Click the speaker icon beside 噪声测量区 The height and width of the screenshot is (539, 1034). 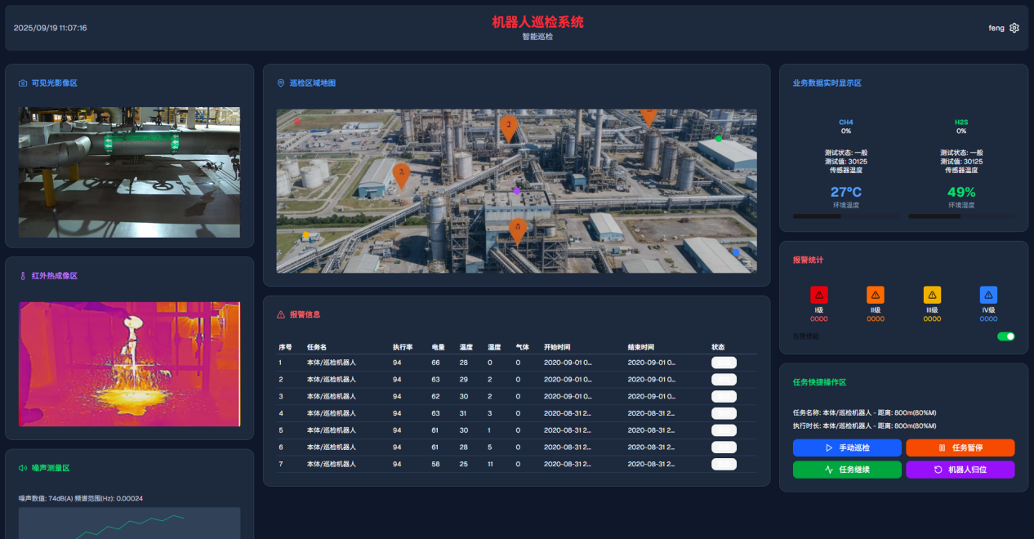tap(23, 468)
